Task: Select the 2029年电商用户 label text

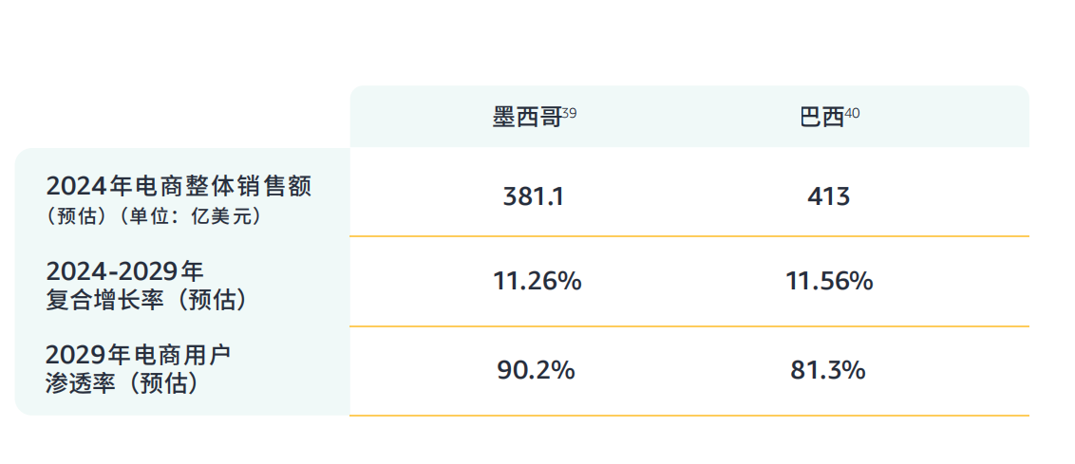Action: tap(138, 355)
